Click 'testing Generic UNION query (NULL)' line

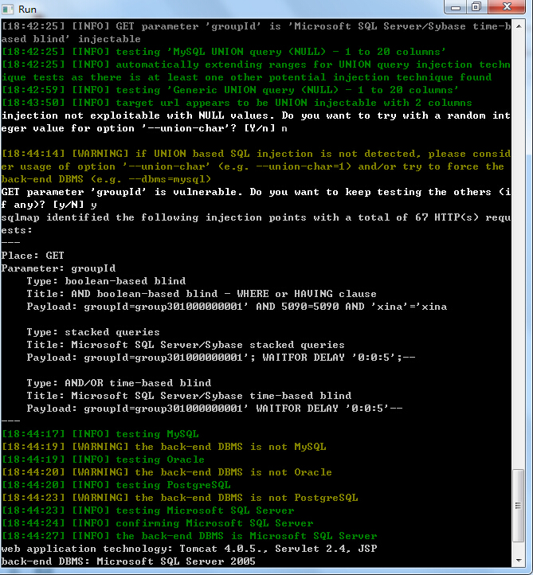coord(230,90)
